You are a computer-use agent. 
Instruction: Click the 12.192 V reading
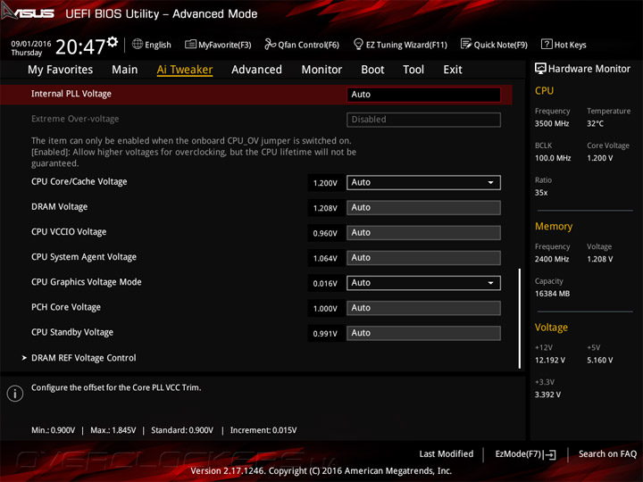tap(550, 360)
